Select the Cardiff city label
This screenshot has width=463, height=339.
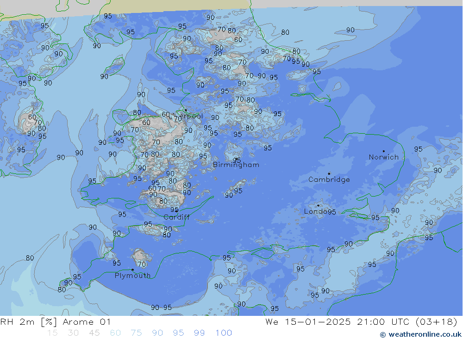tap(176, 217)
